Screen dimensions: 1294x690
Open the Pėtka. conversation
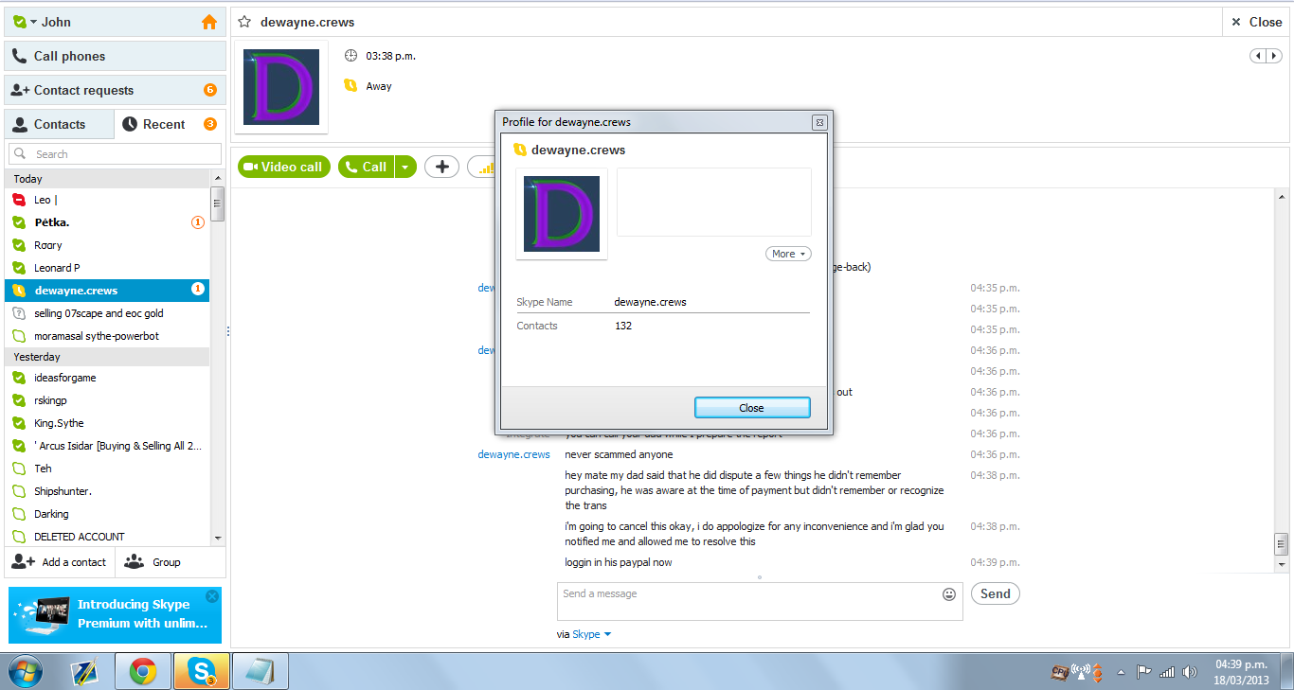click(x=107, y=222)
